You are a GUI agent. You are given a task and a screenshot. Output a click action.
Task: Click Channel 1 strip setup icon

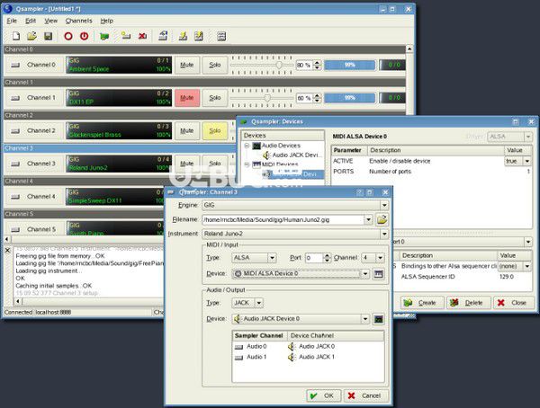tap(15, 98)
